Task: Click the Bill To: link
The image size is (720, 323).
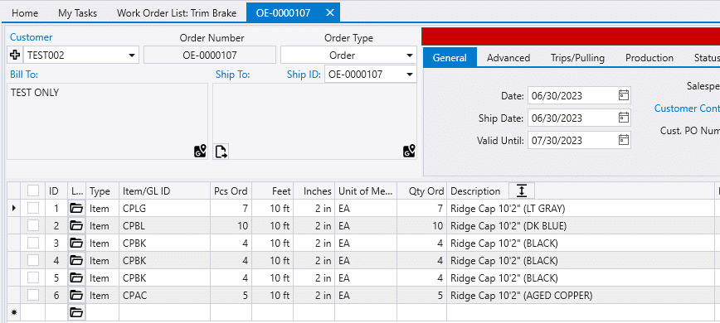Action: point(24,75)
